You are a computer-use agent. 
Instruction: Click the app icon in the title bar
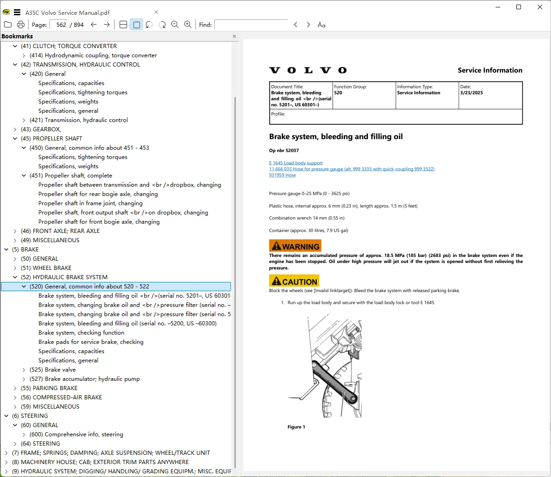point(6,12)
